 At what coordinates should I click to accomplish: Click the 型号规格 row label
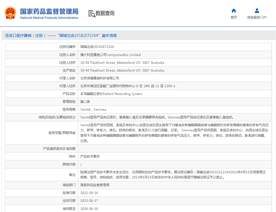[x=69, y=109]
